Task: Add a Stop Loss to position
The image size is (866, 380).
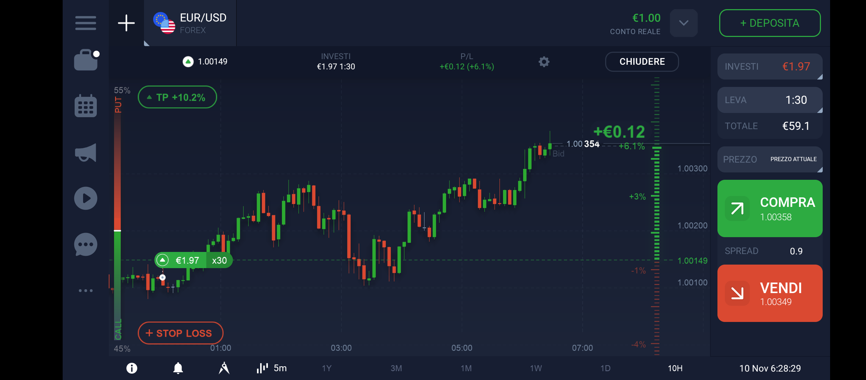Action: tap(180, 333)
